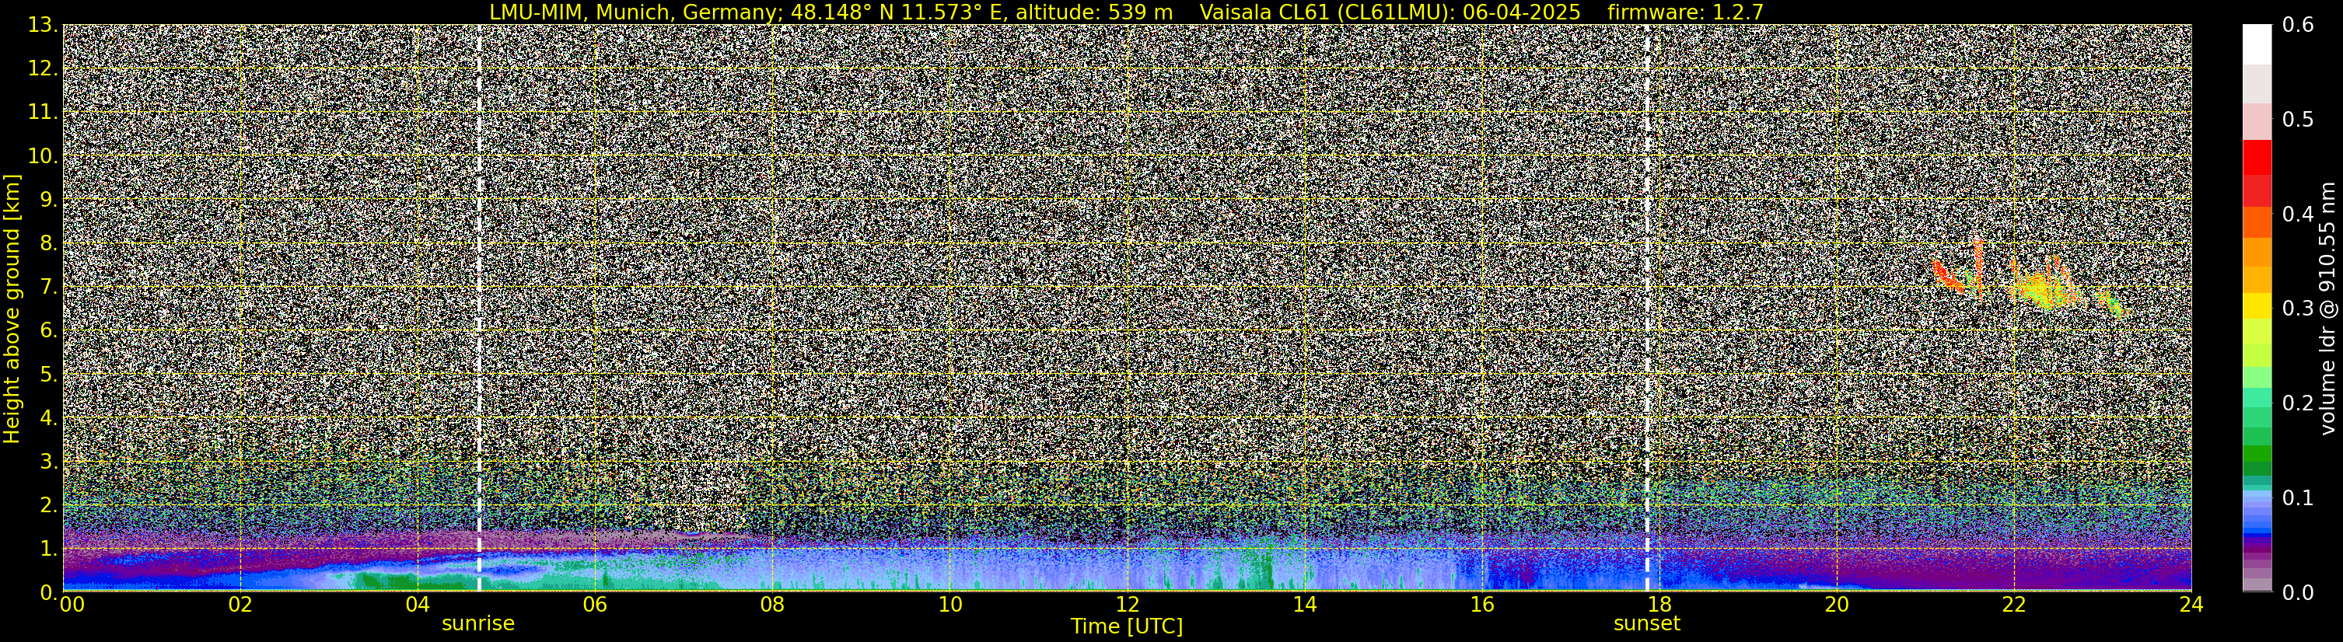Screen dimensions: 2343x642
Task: Click the time axis label 02
Action: pyautogui.click(x=240, y=605)
